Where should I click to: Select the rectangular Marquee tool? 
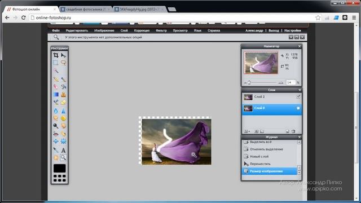[x=56, y=63]
